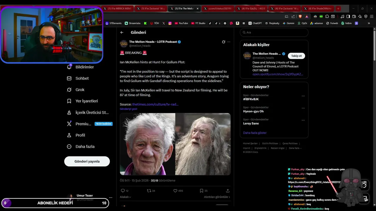Switch to X'te ShadeOfAlchemy tab
The width and height of the screenshot is (376, 211).
pyautogui.click(x=318, y=8)
